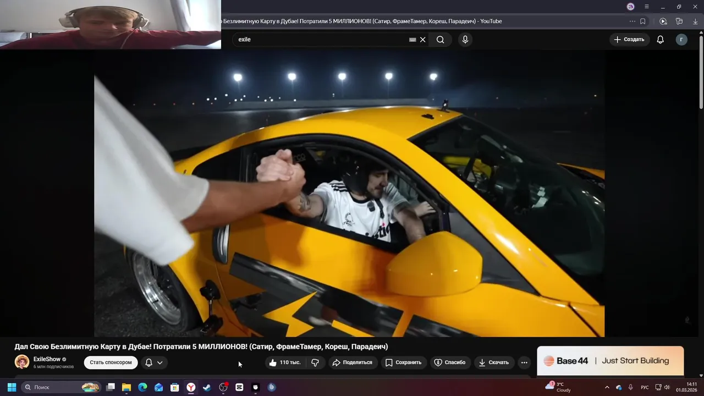The image size is (704, 396).
Task: Open Task View on the taskbar
Action: 111,387
